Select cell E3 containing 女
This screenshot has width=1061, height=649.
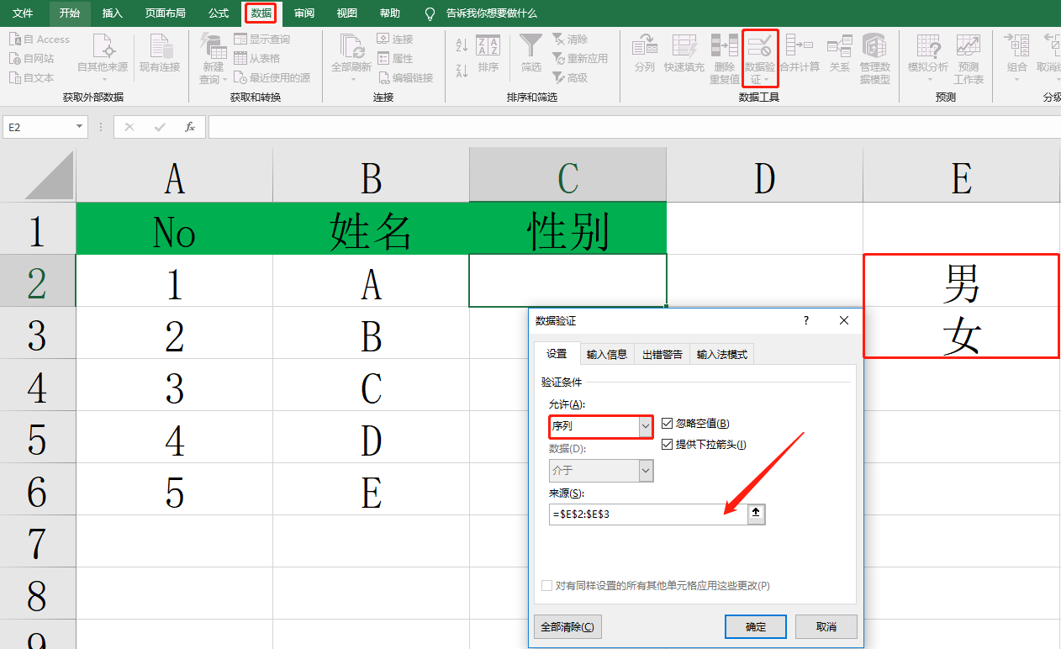962,333
